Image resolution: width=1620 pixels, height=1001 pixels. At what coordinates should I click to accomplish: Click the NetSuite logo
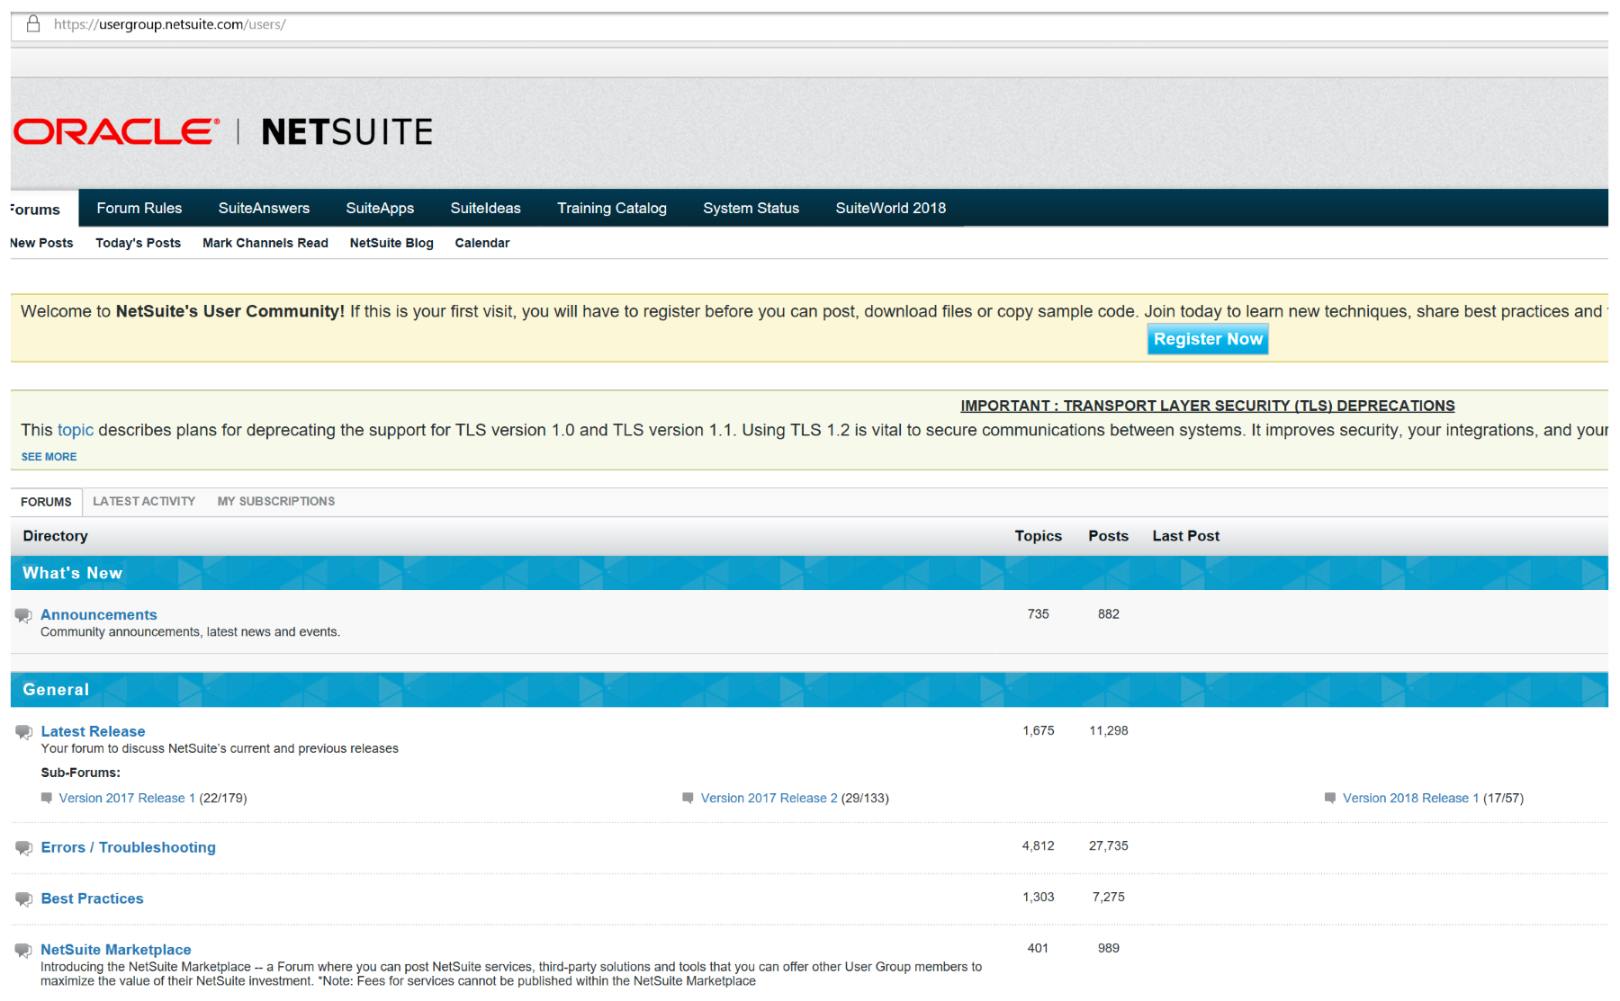point(346,132)
